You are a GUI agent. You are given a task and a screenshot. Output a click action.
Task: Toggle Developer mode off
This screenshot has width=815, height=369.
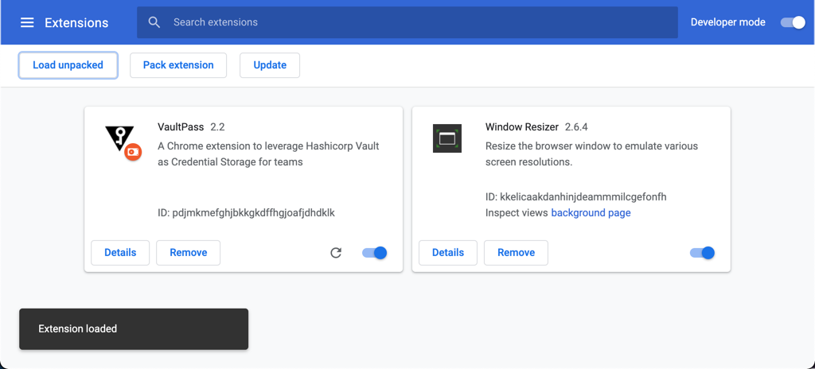(794, 22)
